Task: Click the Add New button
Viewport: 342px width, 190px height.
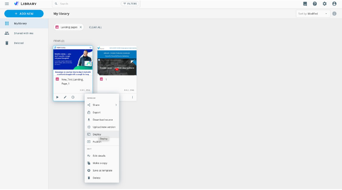Action: pos(24,14)
